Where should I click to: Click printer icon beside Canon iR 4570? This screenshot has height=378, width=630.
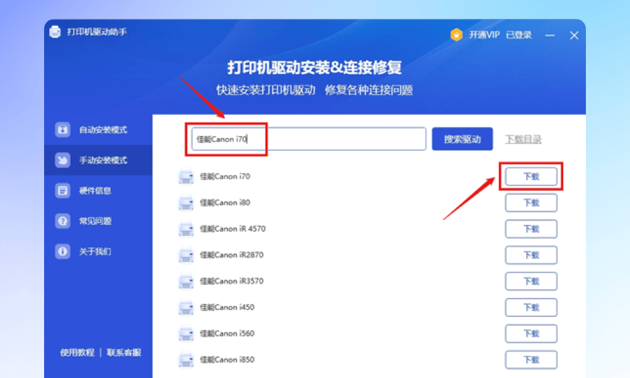point(186,229)
